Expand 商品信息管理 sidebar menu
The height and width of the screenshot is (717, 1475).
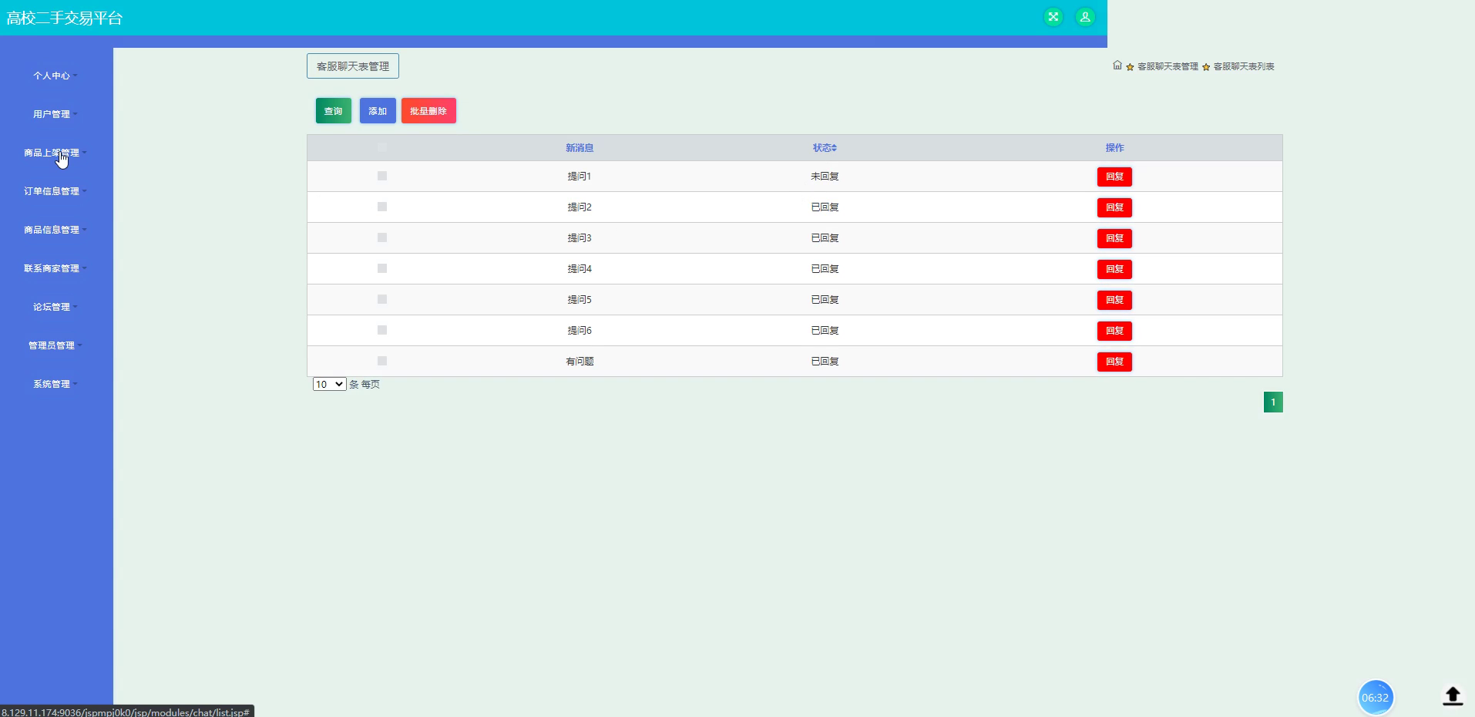55,230
